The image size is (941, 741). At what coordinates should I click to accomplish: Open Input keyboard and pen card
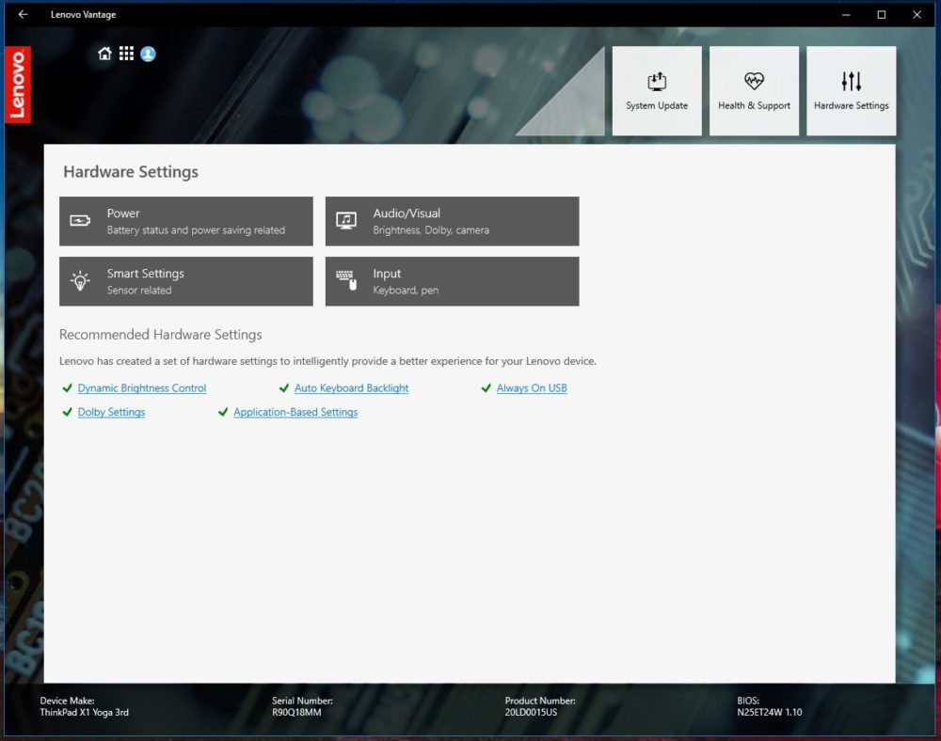click(452, 281)
